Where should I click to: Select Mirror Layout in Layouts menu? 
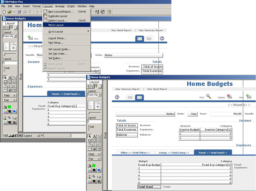pos(67,25)
